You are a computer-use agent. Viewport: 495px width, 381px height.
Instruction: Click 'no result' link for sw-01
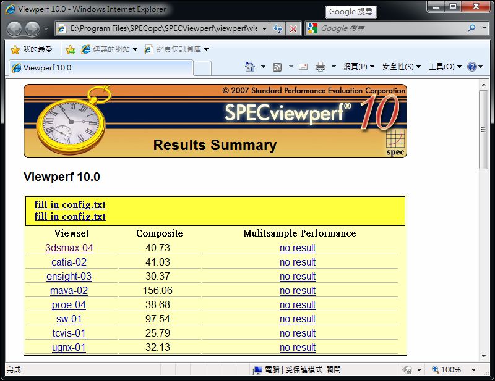[x=298, y=319]
